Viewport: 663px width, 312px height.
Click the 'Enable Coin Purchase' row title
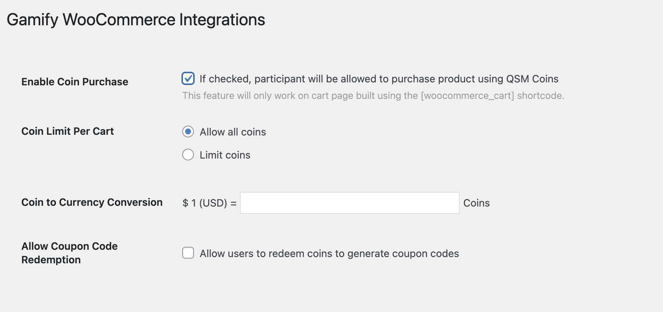[75, 82]
